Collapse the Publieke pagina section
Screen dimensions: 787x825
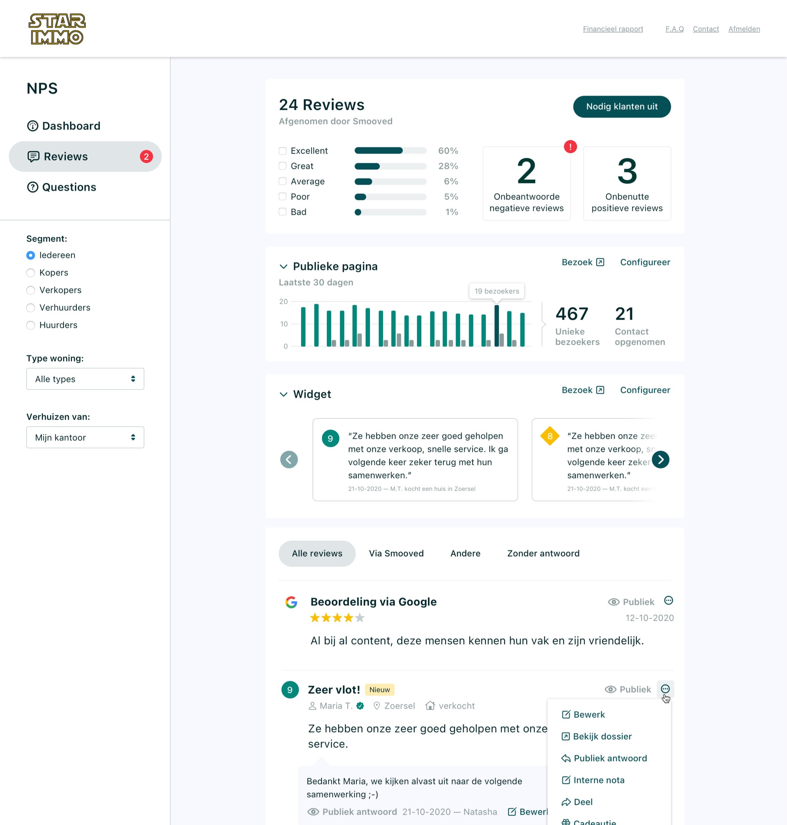click(284, 267)
